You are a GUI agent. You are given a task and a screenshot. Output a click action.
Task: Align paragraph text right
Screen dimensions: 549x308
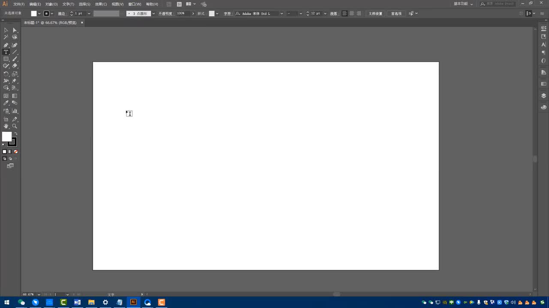(x=359, y=14)
